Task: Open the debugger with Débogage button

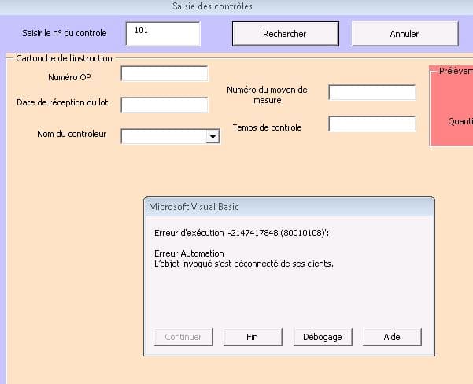Action: pyautogui.click(x=323, y=337)
